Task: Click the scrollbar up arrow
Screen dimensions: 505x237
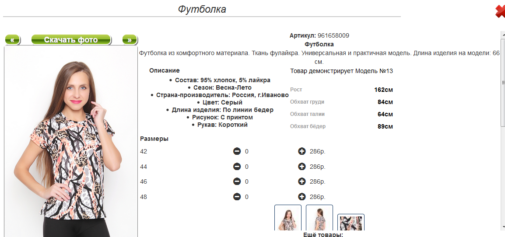Action: pos(502,34)
